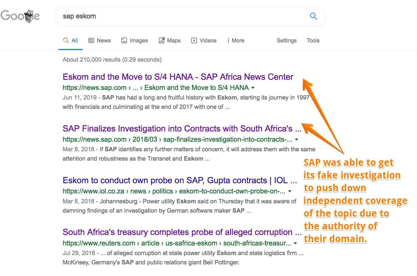Click the News tab newspaper icon
417x276 pixels.
[91, 40]
